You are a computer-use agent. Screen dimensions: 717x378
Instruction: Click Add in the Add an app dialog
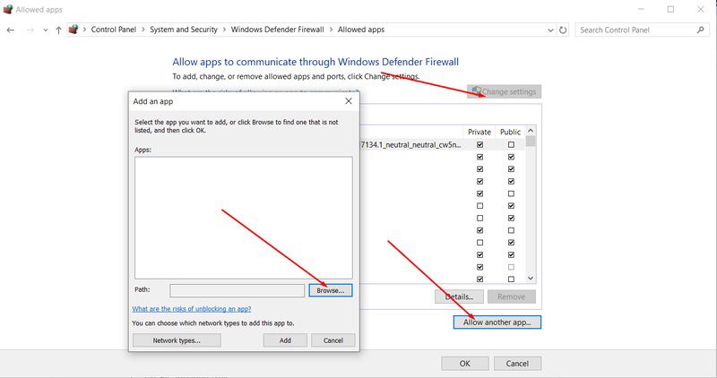(x=285, y=340)
